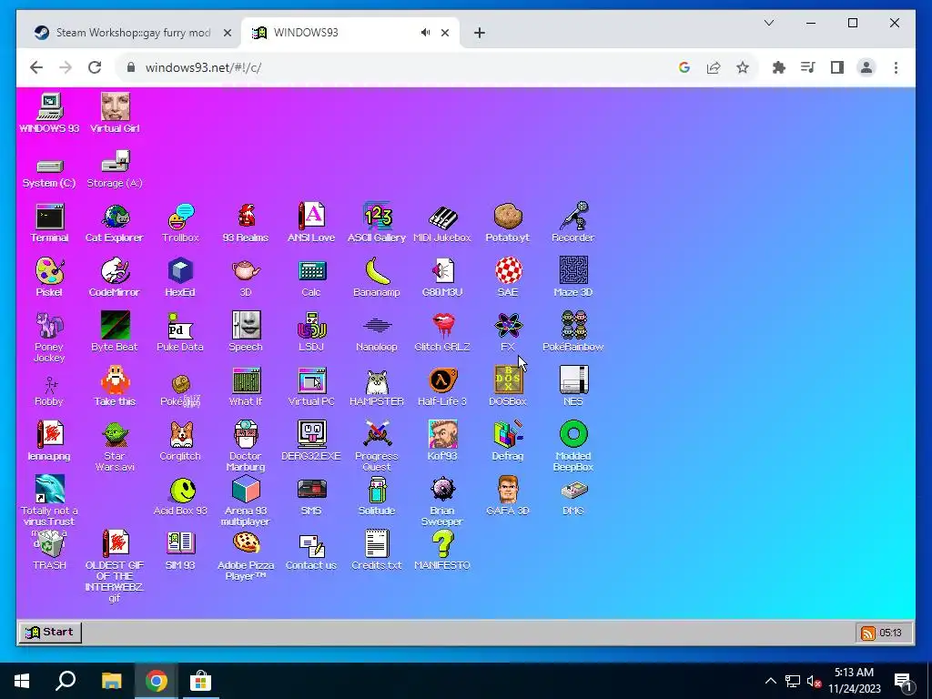Click the RSS feed icon near clock
The height and width of the screenshot is (699, 932).
click(x=867, y=633)
